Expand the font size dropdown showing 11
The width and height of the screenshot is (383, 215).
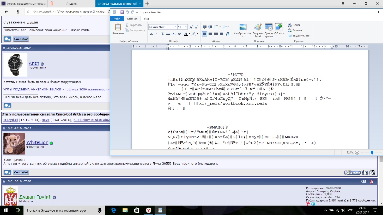[186, 27]
